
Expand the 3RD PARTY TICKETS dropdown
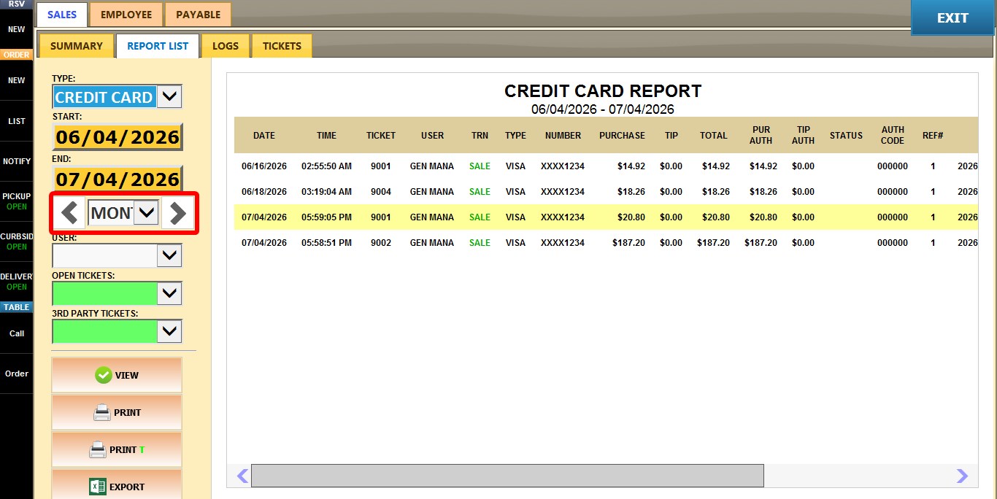(169, 331)
